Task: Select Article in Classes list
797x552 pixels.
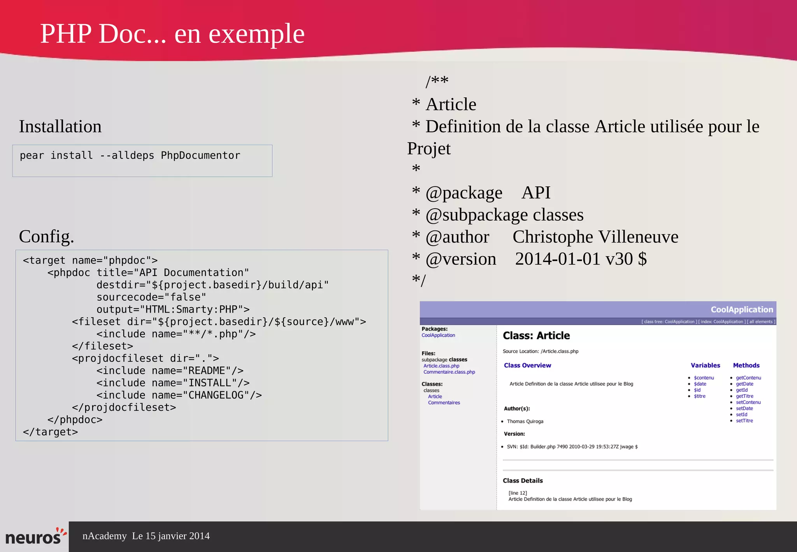Action: pyautogui.click(x=435, y=397)
